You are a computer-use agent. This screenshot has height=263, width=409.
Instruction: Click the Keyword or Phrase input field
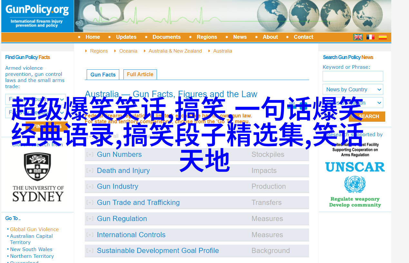click(353, 76)
